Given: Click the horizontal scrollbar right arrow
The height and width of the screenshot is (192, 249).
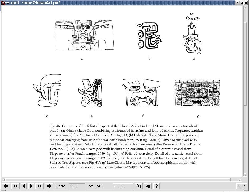Looking at the screenshot, I should pos(240,180).
